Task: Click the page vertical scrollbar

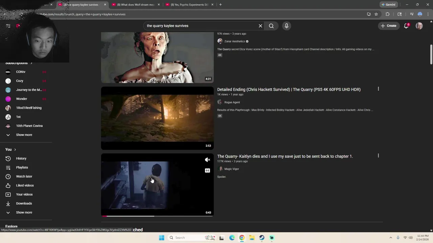Action: (431, 54)
